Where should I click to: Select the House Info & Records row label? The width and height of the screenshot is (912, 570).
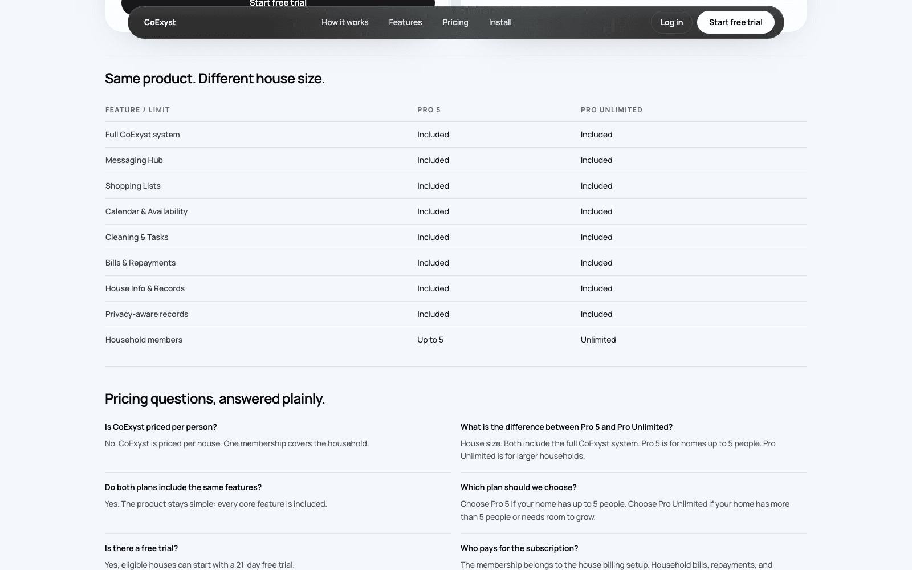145,288
